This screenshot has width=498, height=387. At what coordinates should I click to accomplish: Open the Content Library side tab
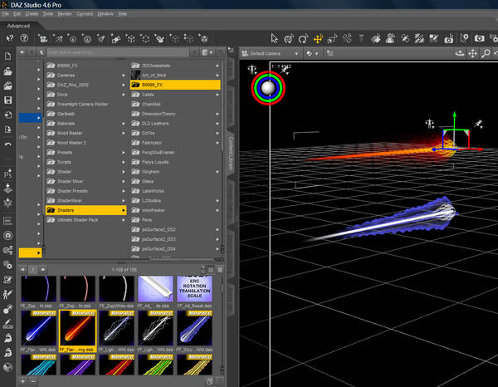(232, 154)
